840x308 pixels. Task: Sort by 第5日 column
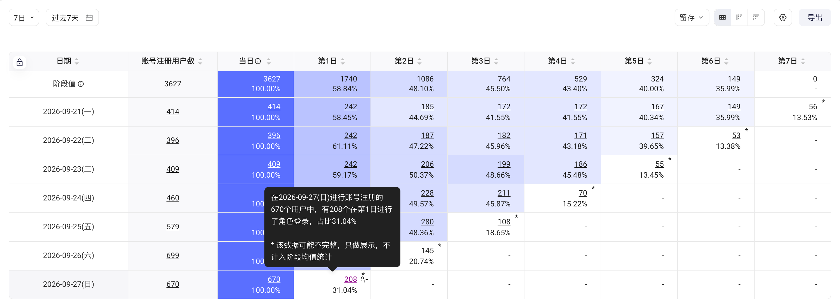(649, 61)
